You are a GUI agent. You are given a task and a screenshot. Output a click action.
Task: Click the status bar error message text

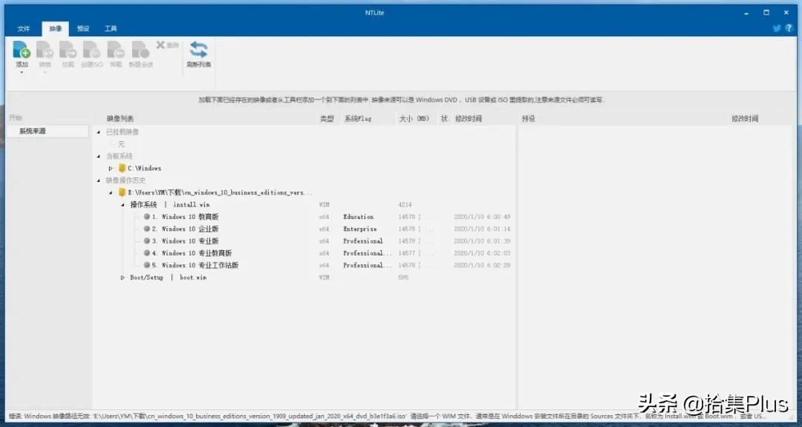click(387, 417)
